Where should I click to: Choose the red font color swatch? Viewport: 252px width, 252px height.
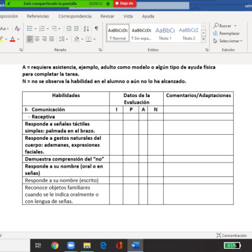point(13,39)
